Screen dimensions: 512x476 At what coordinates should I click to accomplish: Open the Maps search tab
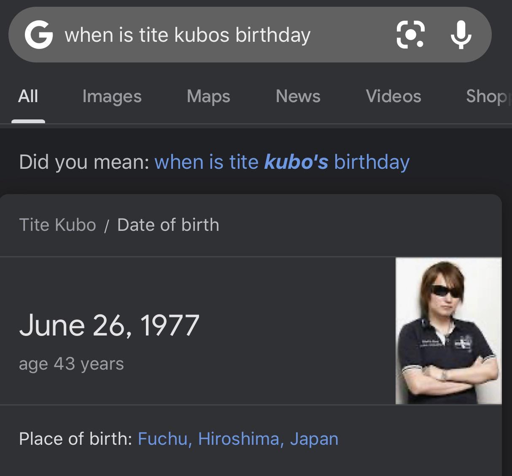pos(208,96)
